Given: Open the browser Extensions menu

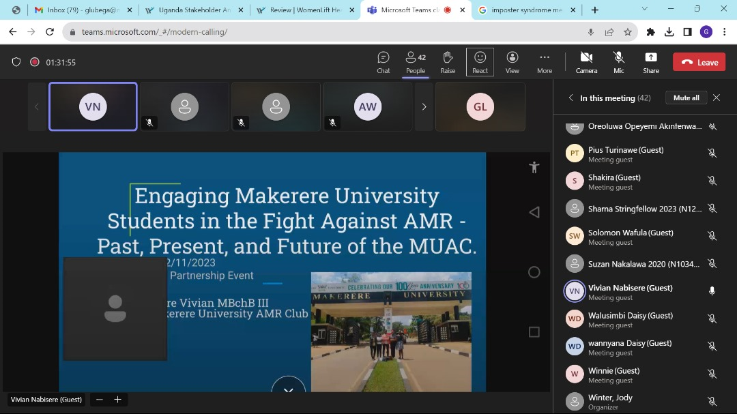Looking at the screenshot, I should [650, 32].
